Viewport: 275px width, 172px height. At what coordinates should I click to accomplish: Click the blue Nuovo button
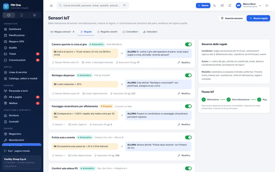pyautogui.click(x=203, y=6)
